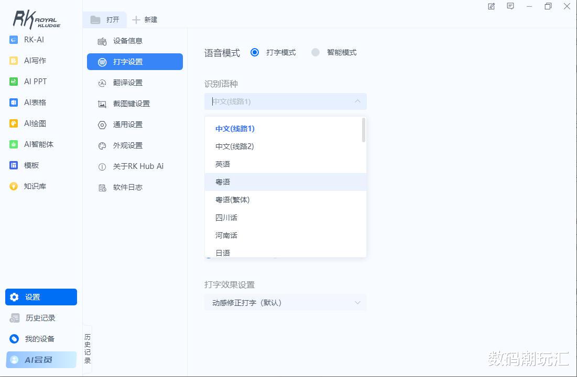Select the AI表格 icon
The height and width of the screenshot is (377, 577).
[x=14, y=102]
